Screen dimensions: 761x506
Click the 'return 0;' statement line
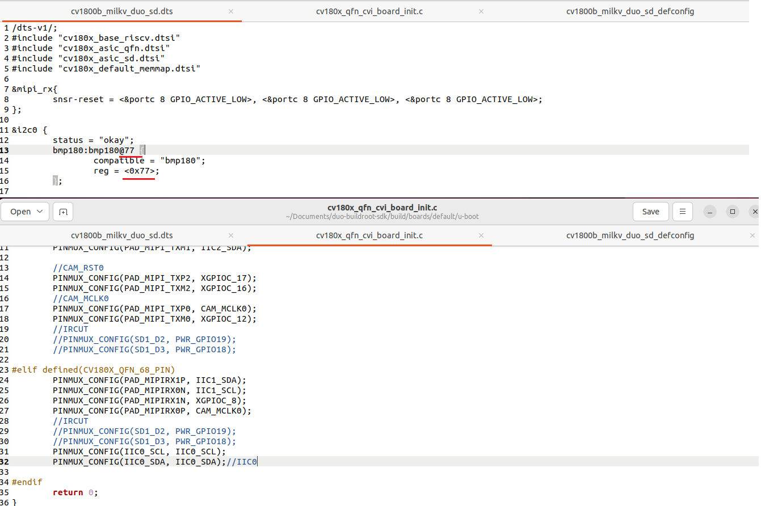click(75, 492)
